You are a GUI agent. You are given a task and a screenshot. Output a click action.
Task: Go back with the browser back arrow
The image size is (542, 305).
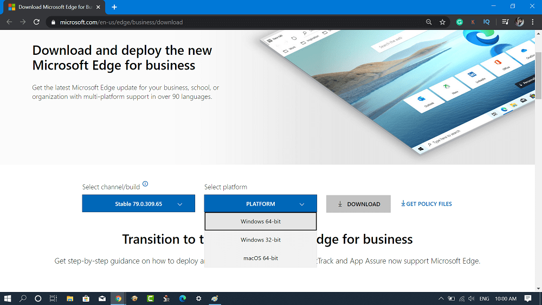tap(9, 22)
